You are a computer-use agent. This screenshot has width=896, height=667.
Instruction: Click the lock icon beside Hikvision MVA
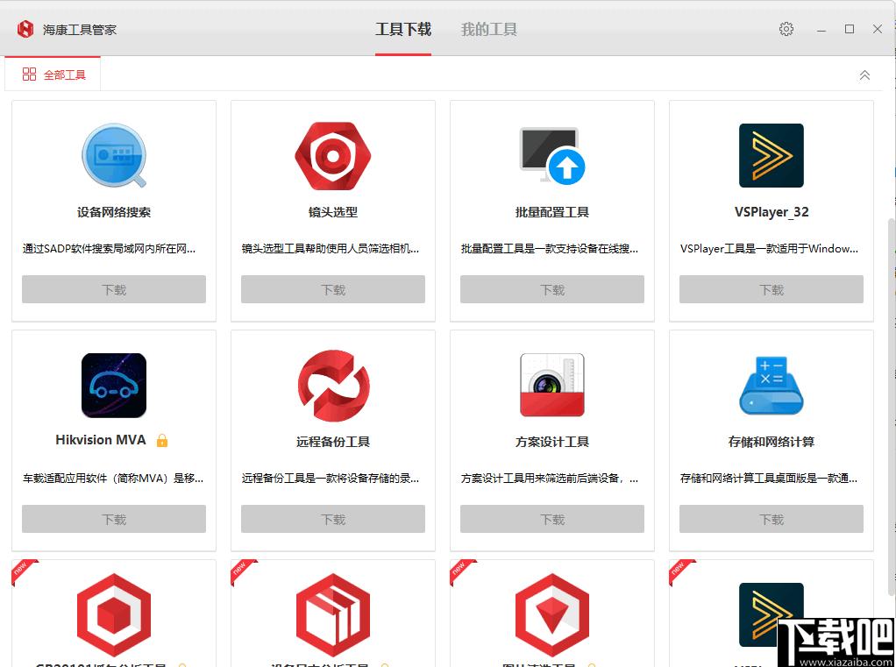[x=162, y=440]
